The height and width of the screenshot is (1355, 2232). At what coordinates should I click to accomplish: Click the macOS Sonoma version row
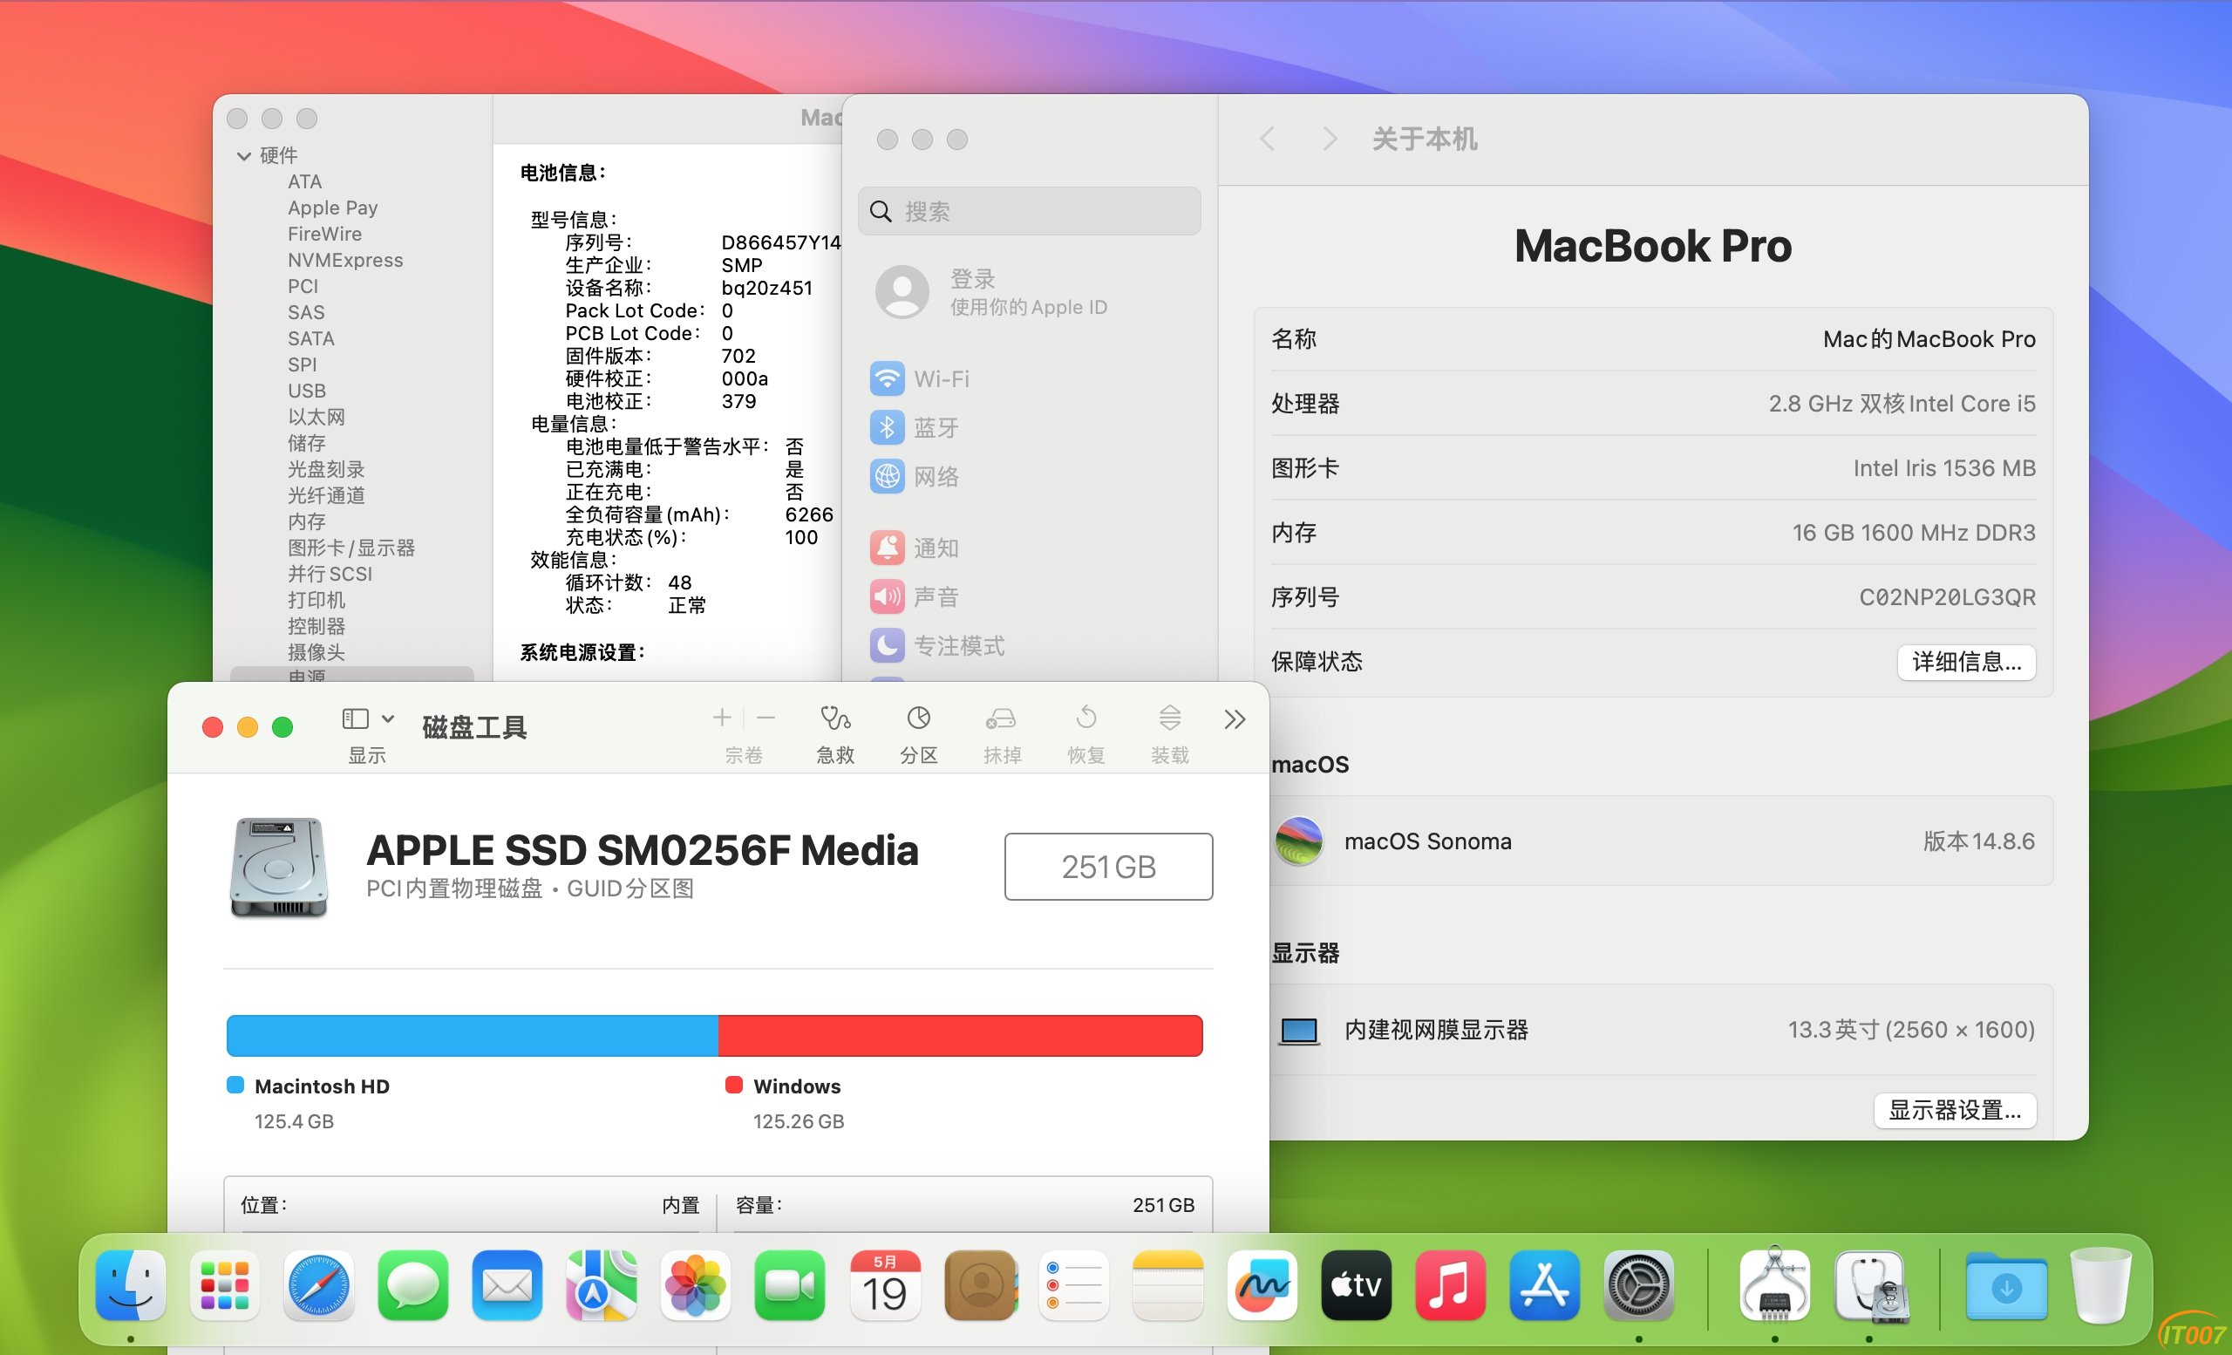pos(1654,841)
